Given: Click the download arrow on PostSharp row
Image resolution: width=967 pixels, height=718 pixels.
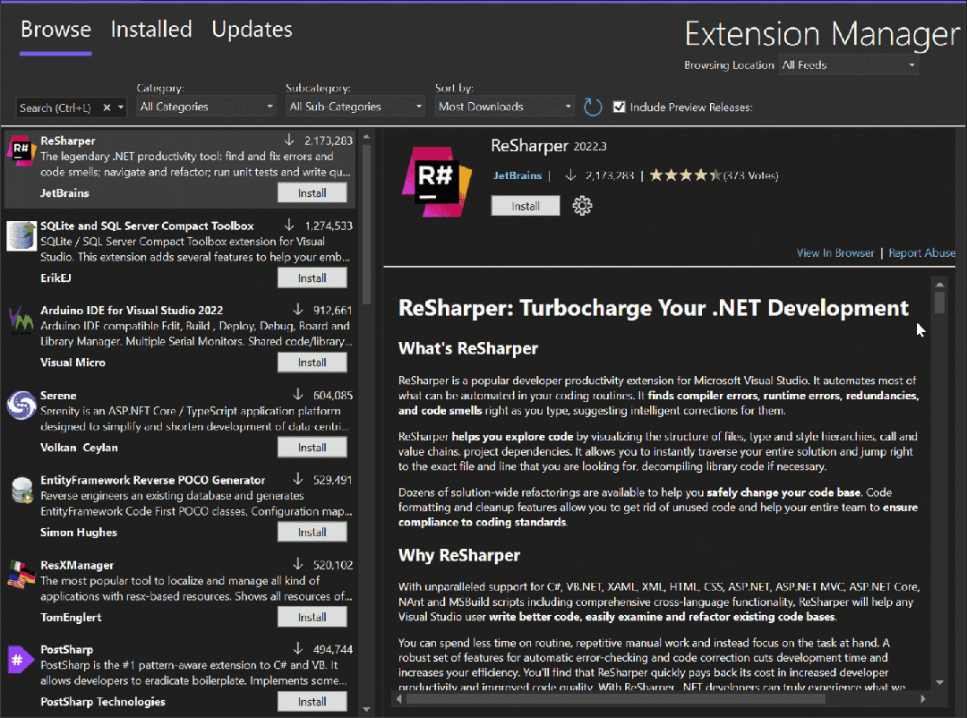Looking at the screenshot, I should [298, 648].
